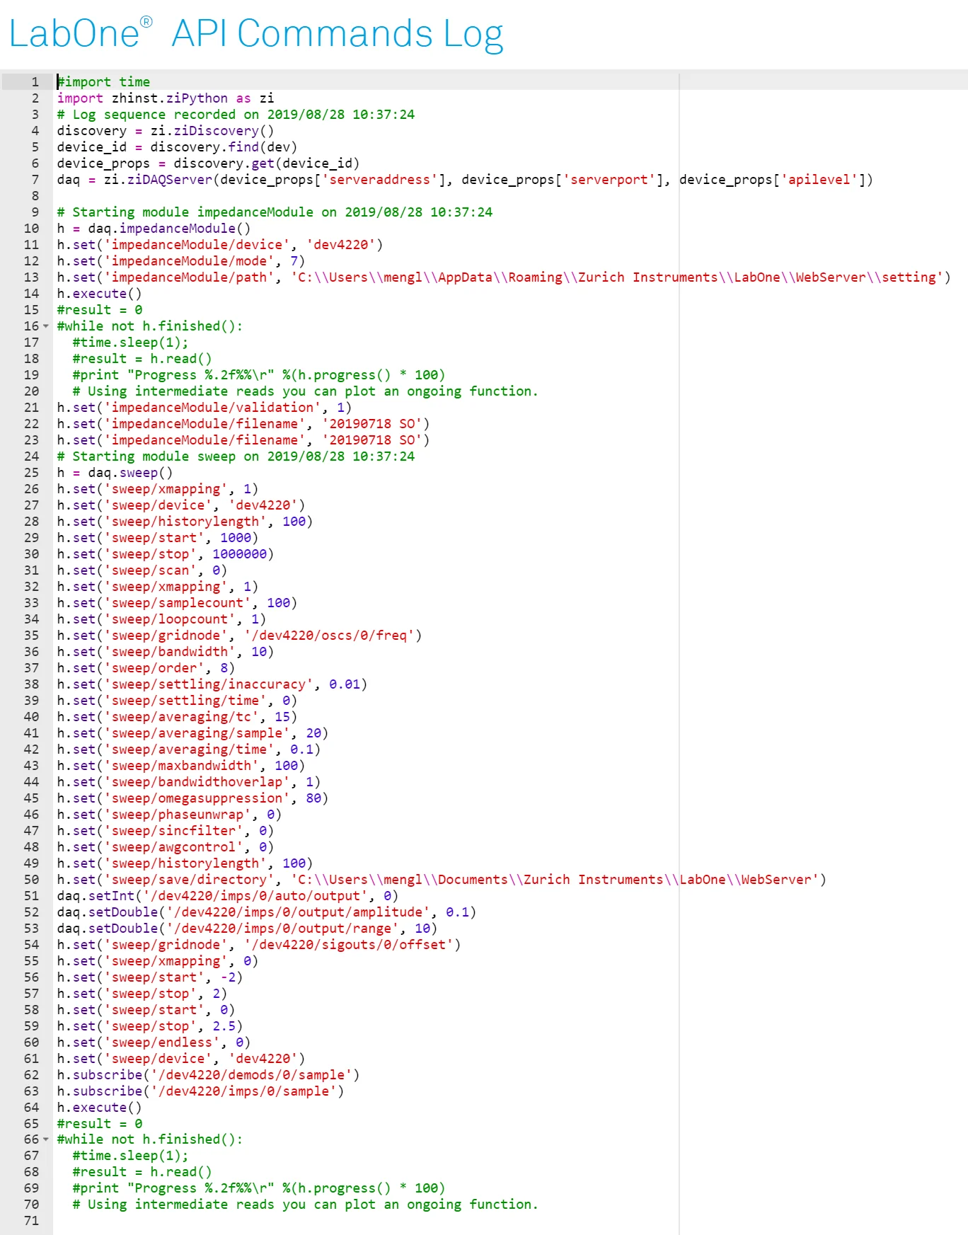
Task: Click the subscribe 'imps/0/sample' line
Action: pos(200,1091)
